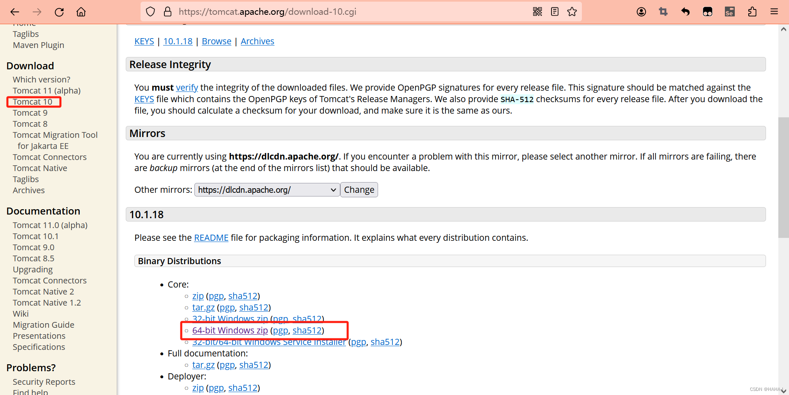789x395 pixels.
Task: Click the Change mirror button
Action: point(359,190)
